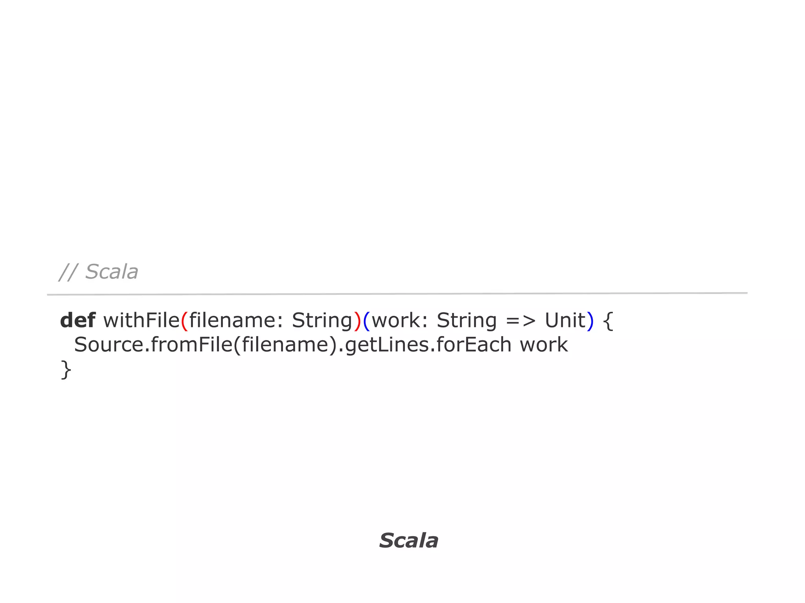This screenshot has width=805, height=603.
Task: Click "work" at the end of the body line
Action: point(544,345)
